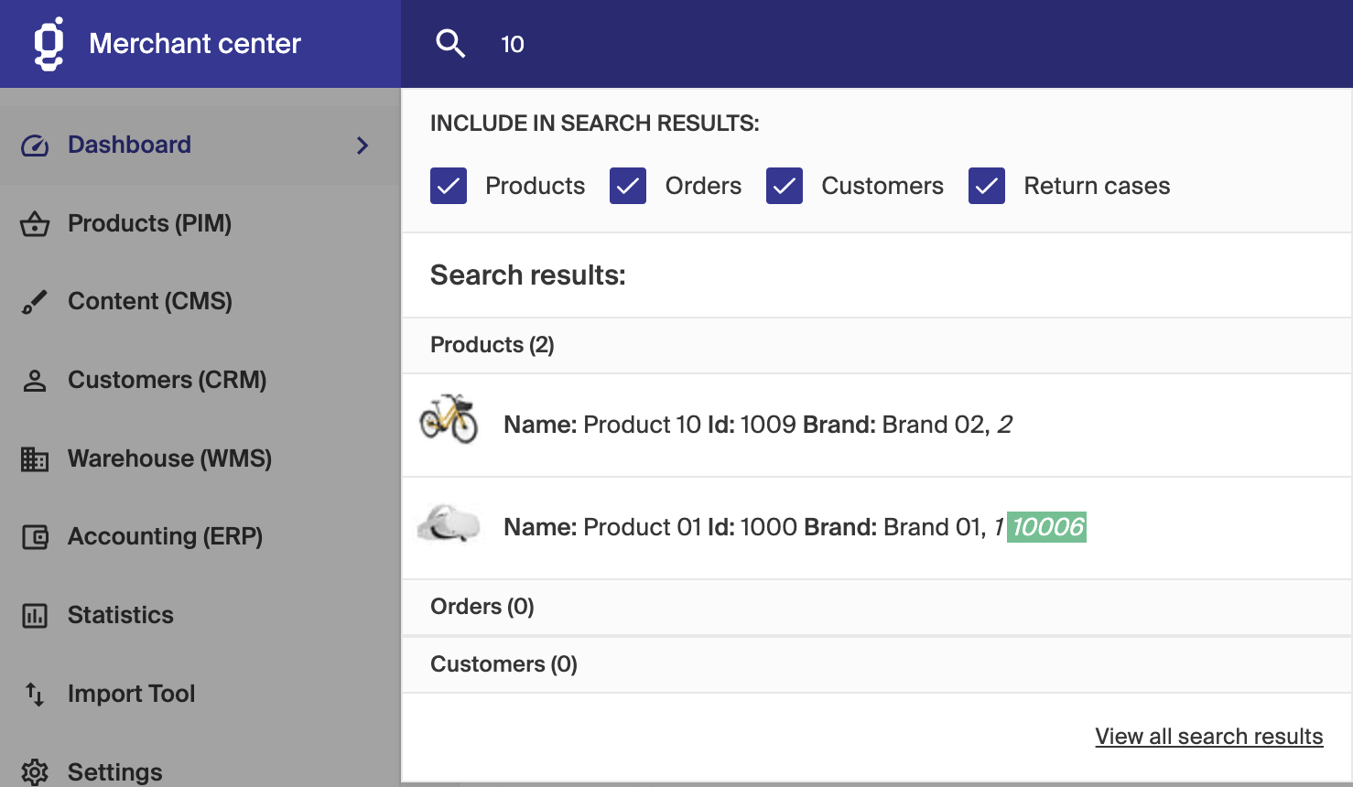The height and width of the screenshot is (787, 1353).
Task: Collapse the Products (2) results section
Action: tap(492, 345)
